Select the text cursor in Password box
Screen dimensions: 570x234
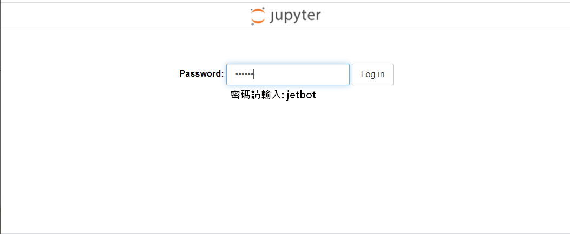[254, 75]
